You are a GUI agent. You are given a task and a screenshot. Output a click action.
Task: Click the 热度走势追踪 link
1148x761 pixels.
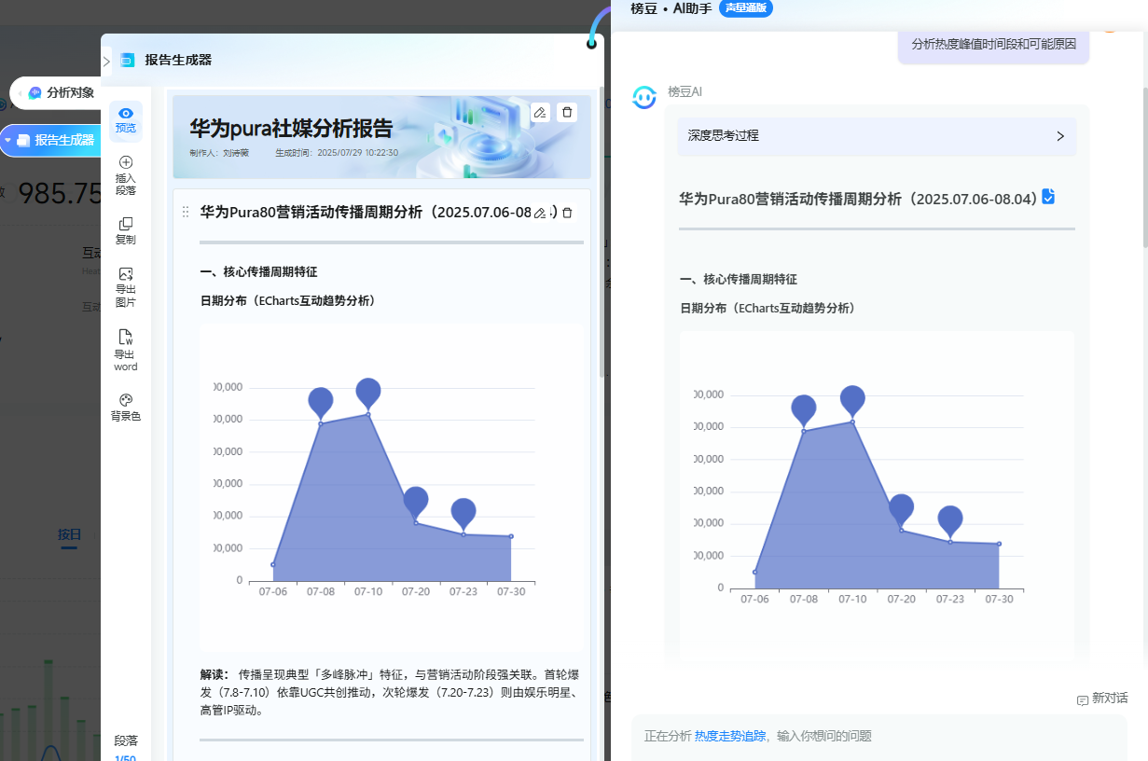pos(730,736)
